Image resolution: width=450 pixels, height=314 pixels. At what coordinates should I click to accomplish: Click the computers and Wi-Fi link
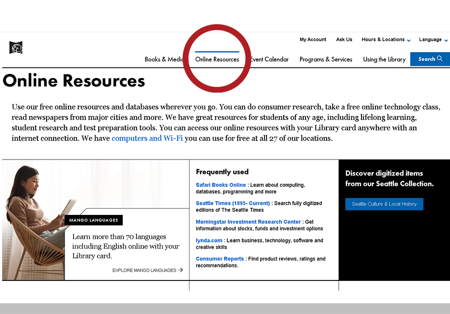click(x=147, y=138)
